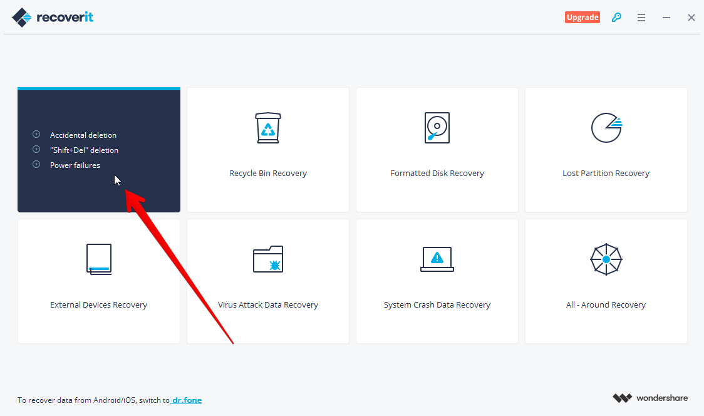The height and width of the screenshot is (416, 704).
Task: Open the key registration icon
Action: (x=616, y=17)
